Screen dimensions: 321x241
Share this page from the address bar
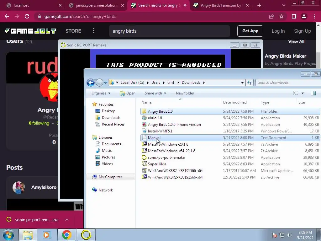click(x=271, y=16)
